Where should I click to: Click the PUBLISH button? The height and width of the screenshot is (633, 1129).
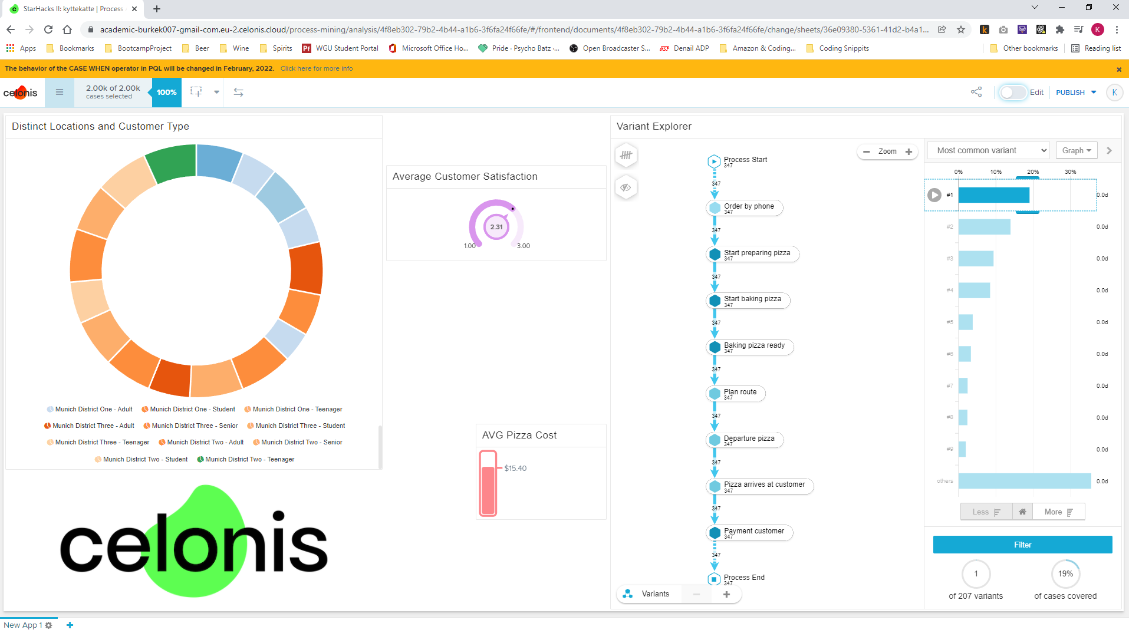tap(1070, 93)
